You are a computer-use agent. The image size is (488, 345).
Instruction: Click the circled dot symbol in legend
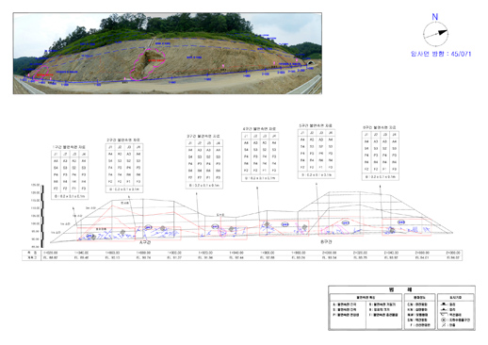(444, 320)
